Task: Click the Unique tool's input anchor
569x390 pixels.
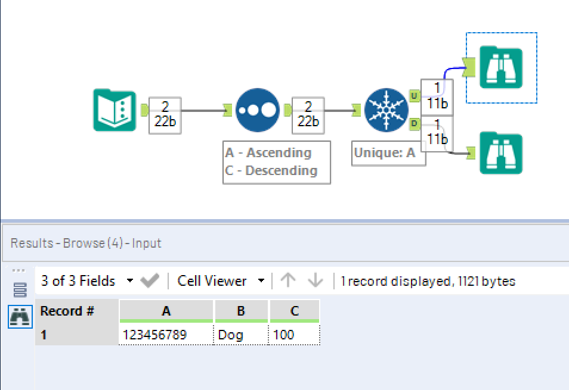Action: 357,110
